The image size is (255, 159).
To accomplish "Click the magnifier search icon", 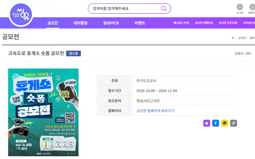I will coord(164,8).
